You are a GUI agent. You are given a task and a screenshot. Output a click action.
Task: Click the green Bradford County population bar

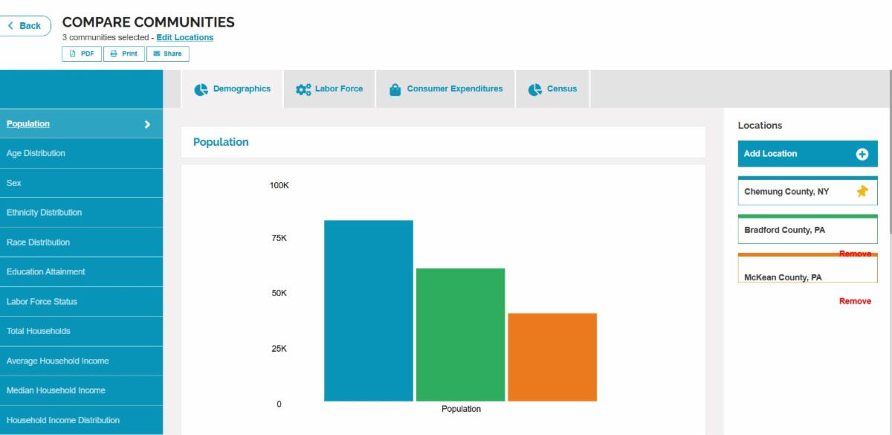460,335
